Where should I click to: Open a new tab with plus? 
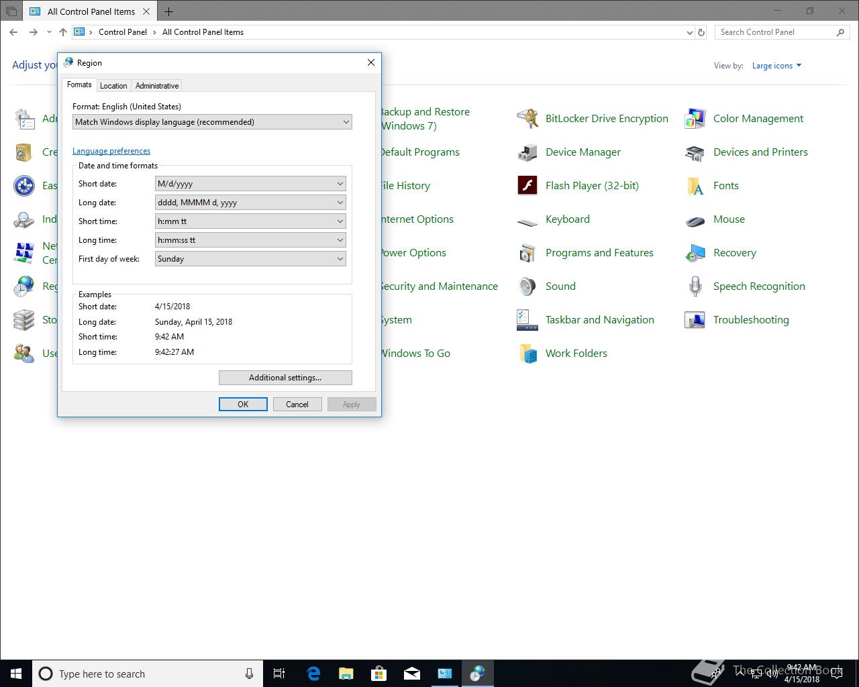pyautogui.click(x=168, y=11)
